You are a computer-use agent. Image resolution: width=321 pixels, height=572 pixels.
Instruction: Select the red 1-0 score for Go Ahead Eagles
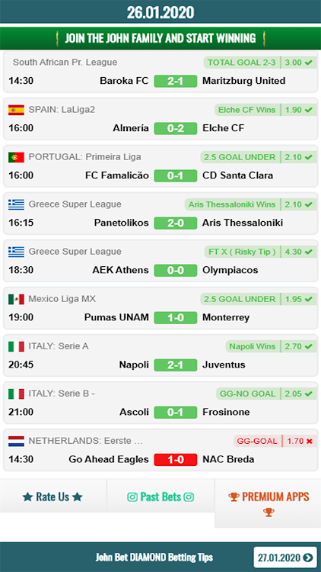pyautogui.click(x=176, y=459)
